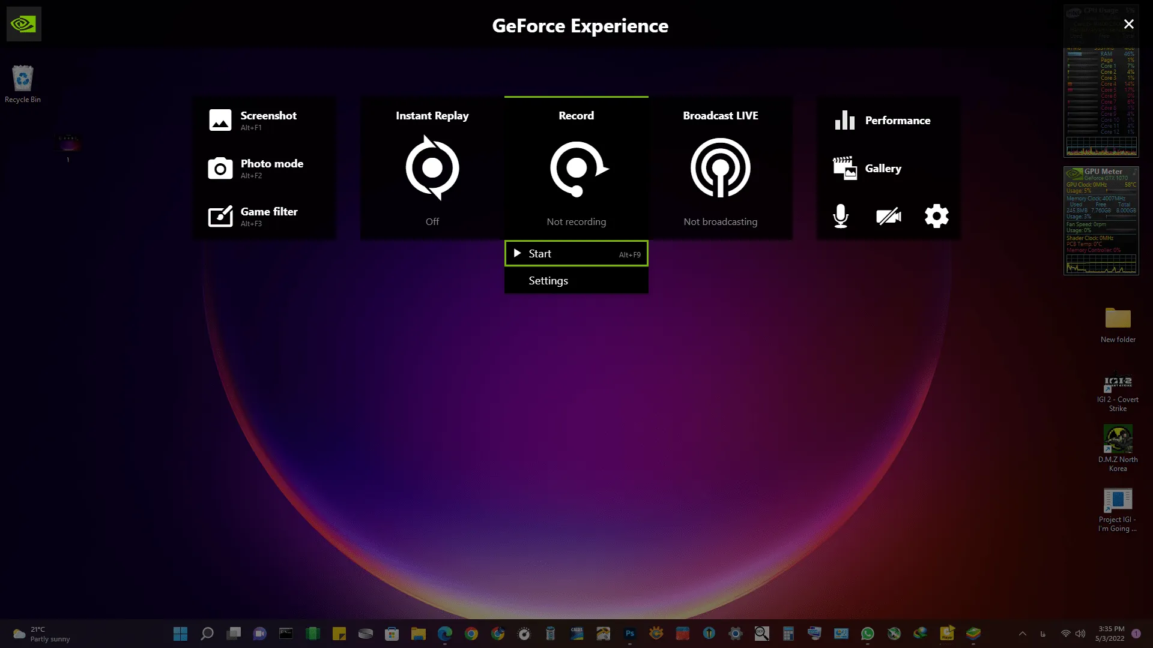This screenshot has height=648, width=1153.
Task: Click the Gallery label text
Action: tap(883, 169)
